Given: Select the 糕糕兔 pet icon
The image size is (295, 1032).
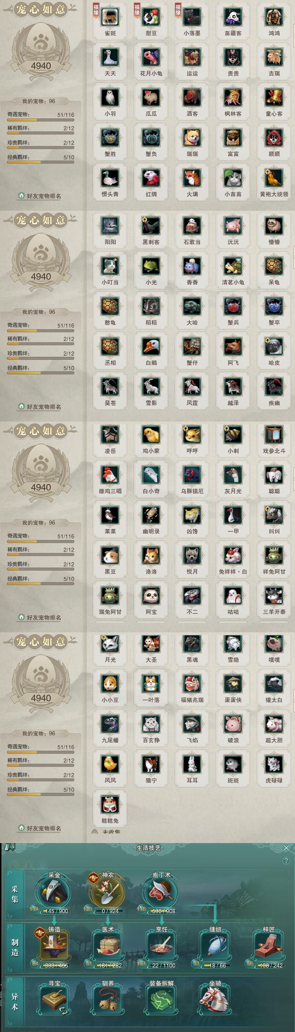Looking at the screenshot, I should 110,804.
